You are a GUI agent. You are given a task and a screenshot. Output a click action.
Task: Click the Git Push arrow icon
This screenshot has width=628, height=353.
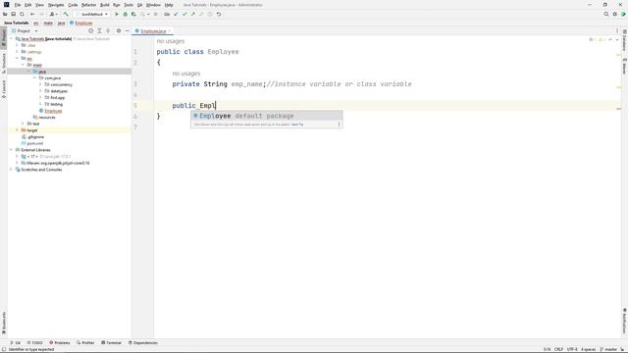(x=192, y=14)
